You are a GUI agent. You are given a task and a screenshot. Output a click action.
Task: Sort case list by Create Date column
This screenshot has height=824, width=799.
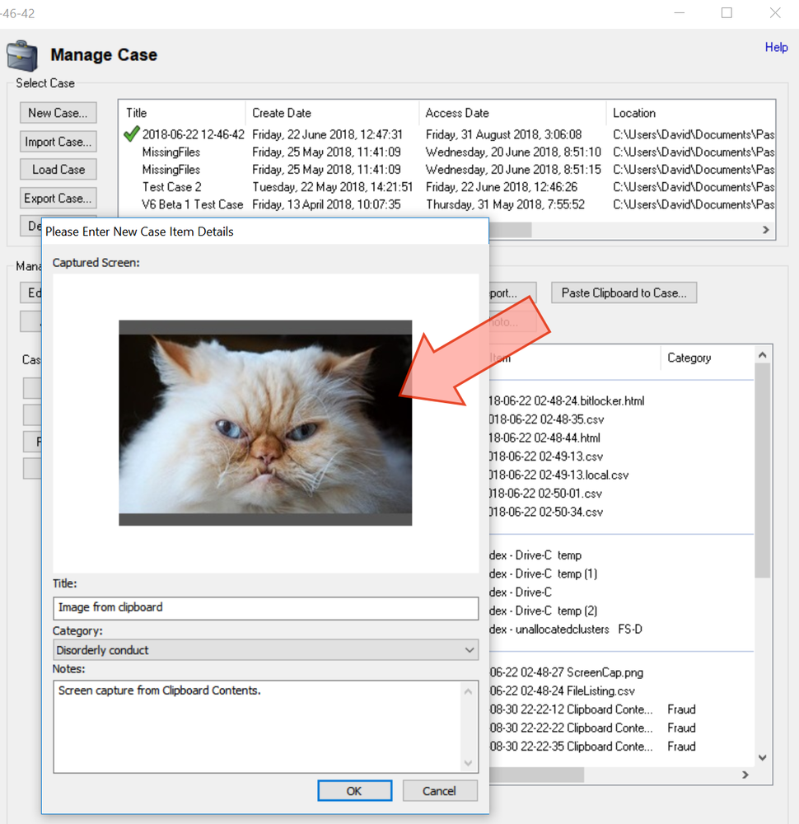point(333,113)
